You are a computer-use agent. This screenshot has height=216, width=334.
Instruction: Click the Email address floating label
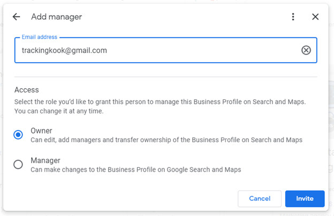pyautogui.click(x=40, y=37)
